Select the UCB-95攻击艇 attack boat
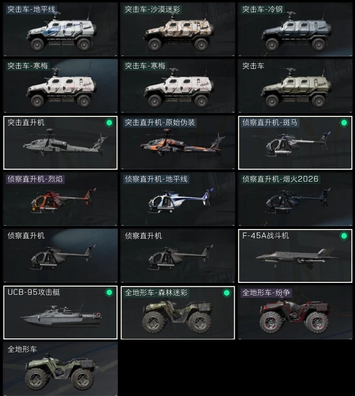This screenshot has height=396, width=355. tap(60, 313)
